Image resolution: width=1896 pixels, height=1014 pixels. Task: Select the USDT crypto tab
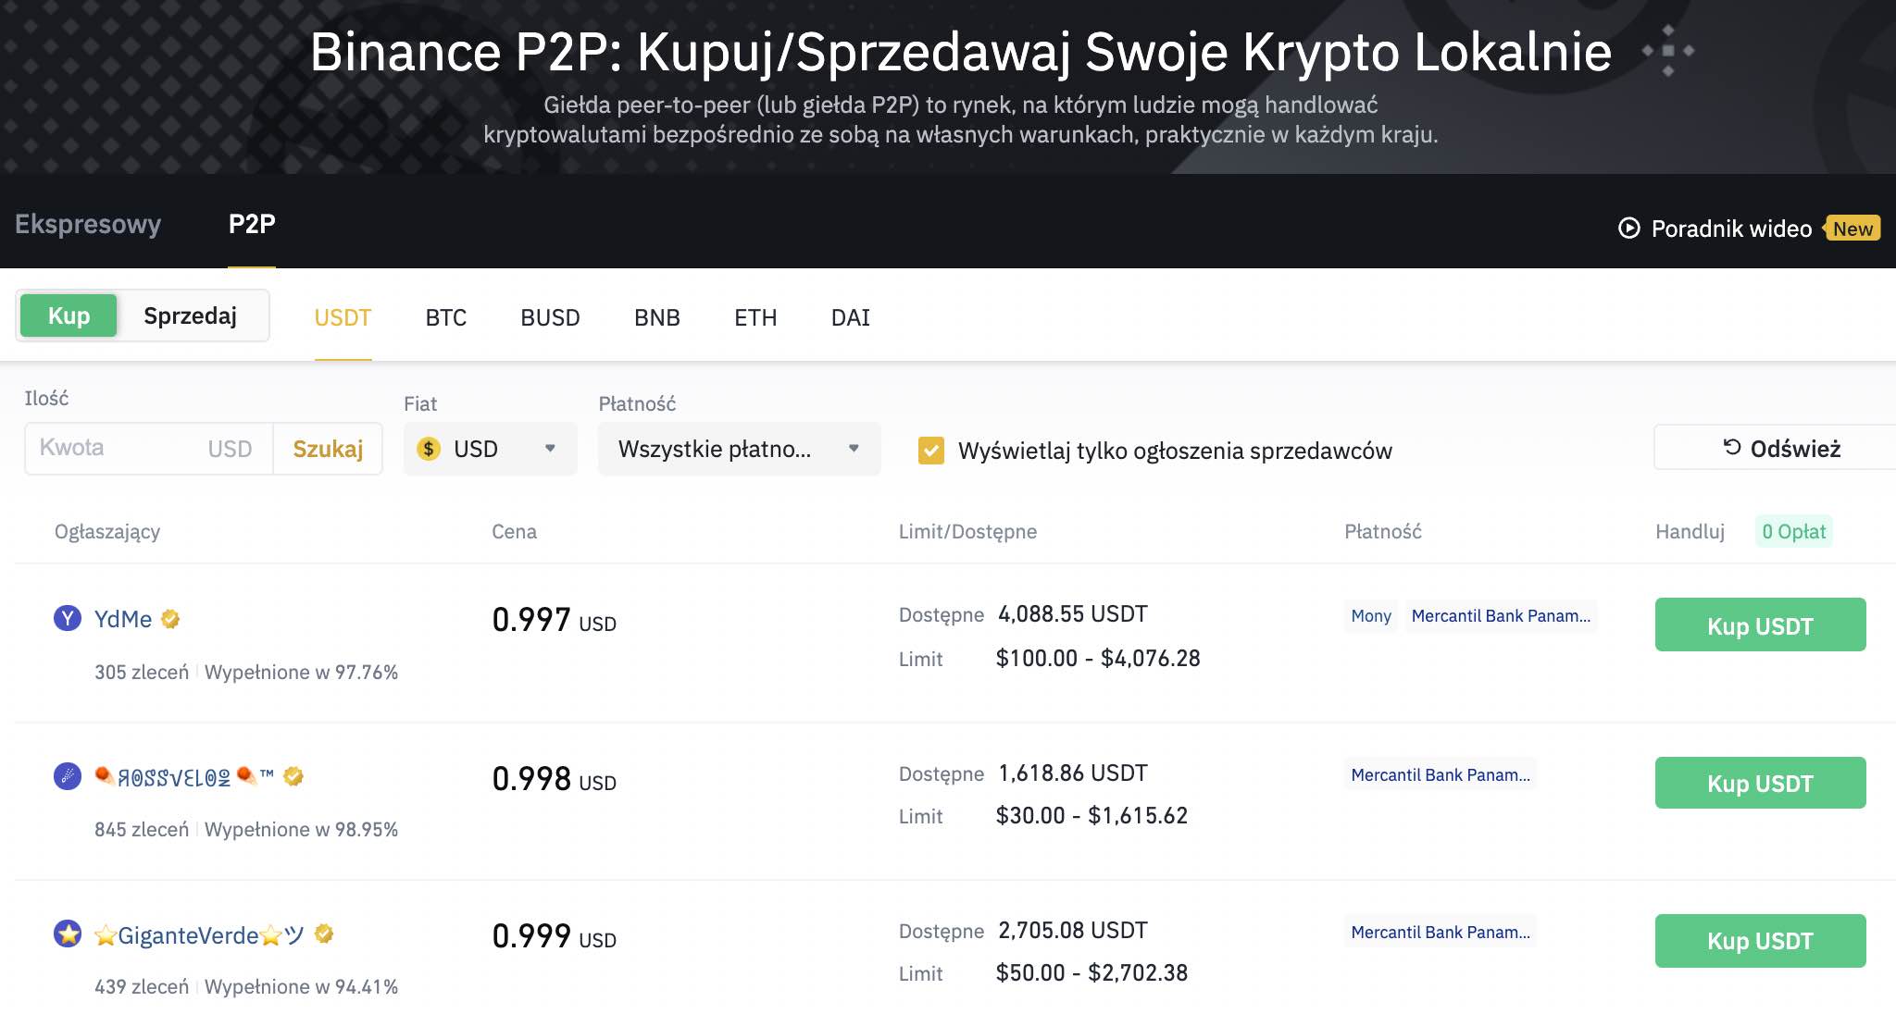tap(343, 317)
